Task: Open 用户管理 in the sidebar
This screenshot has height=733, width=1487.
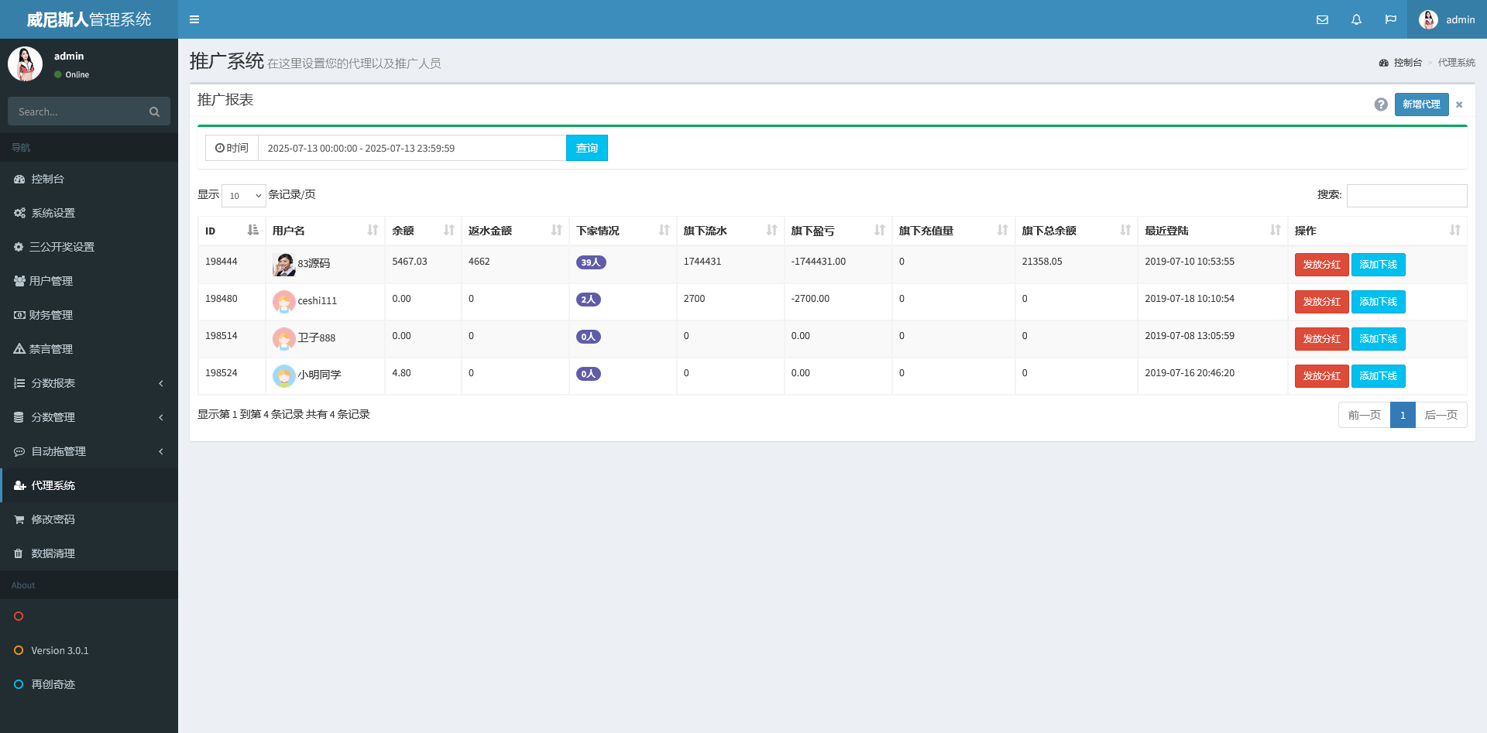Action: 89,281
